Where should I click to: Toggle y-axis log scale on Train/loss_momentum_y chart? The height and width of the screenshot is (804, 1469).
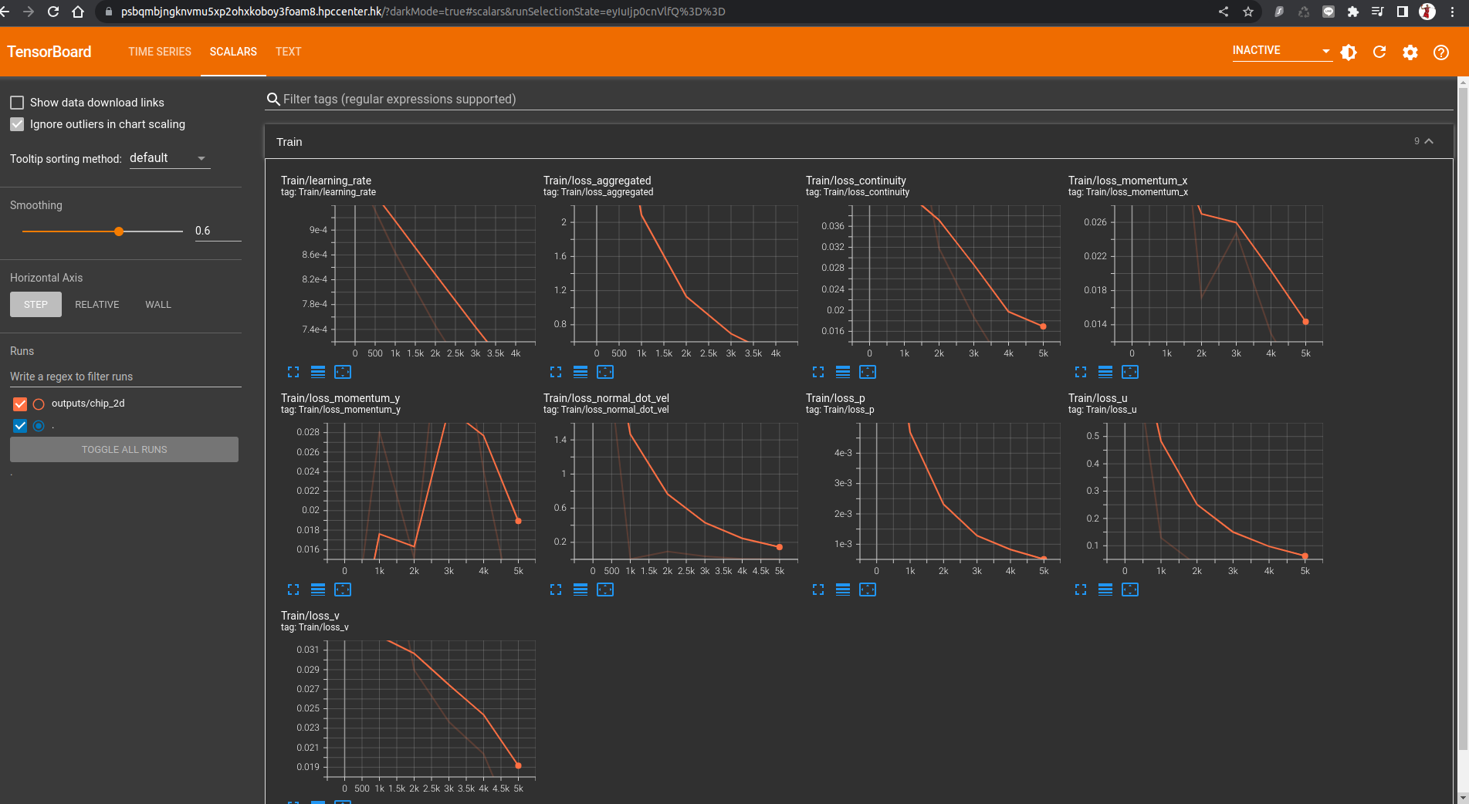pyautogui.click(x=318, y=589)
